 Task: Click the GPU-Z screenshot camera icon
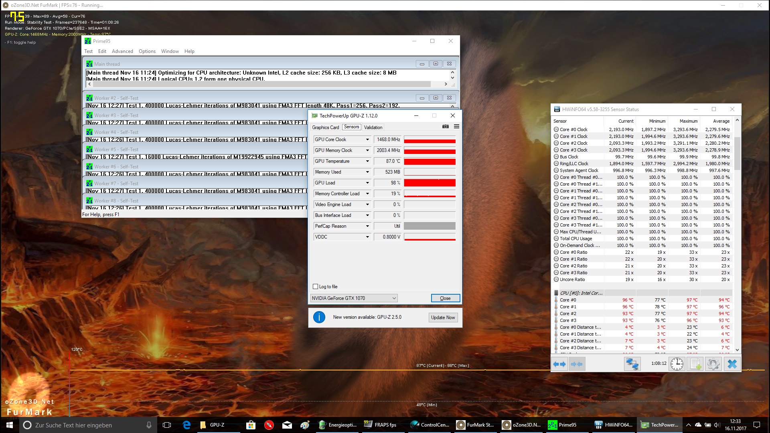(445, 127)
